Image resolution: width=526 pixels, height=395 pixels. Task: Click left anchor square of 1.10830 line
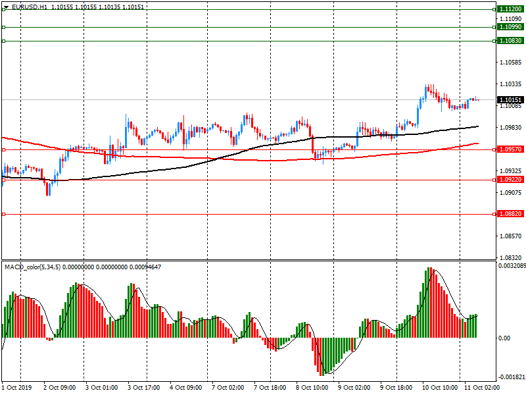coord(3,41)
